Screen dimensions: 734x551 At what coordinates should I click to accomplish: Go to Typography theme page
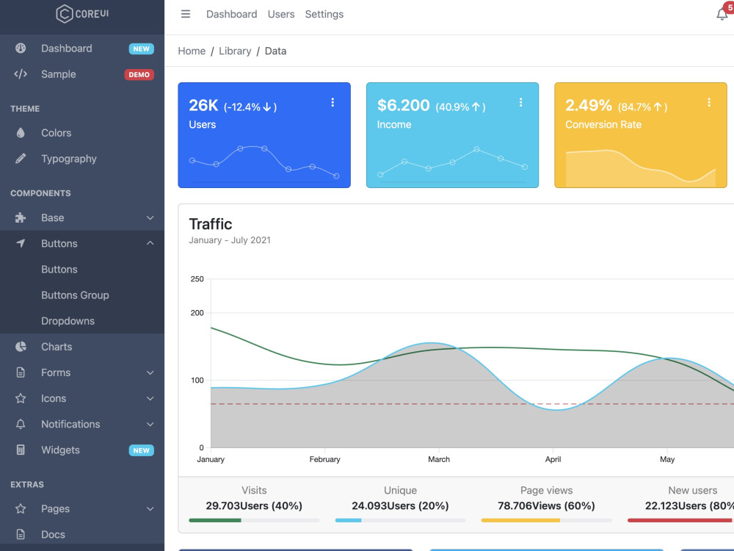[82, 159]
